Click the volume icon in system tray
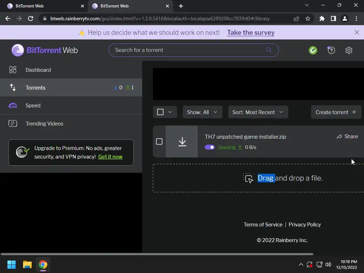 click(328, 264)
